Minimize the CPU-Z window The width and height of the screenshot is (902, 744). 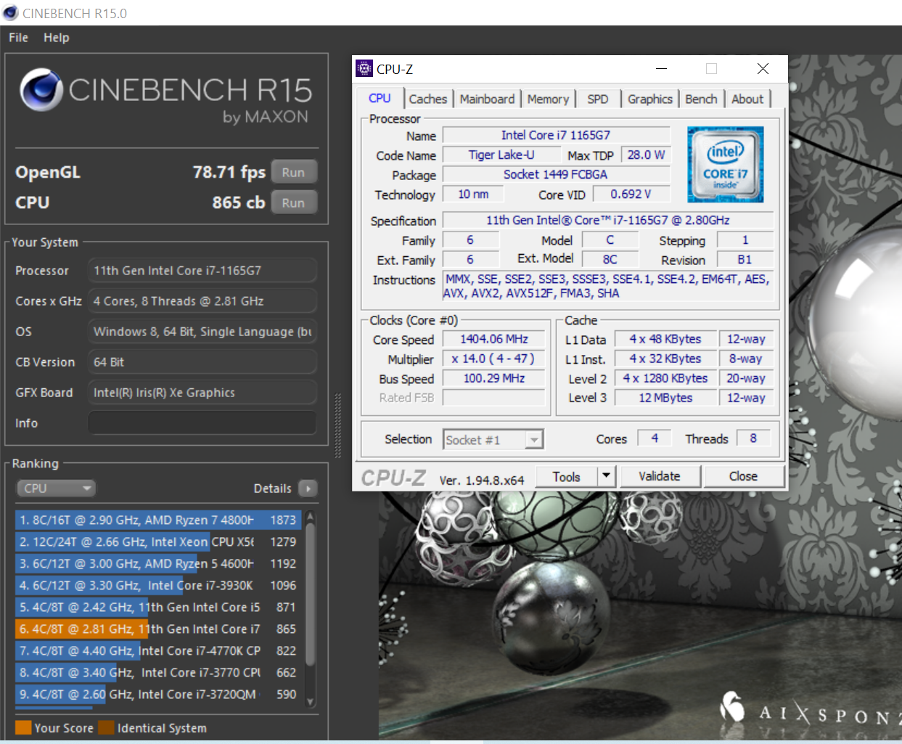point(661,69)
